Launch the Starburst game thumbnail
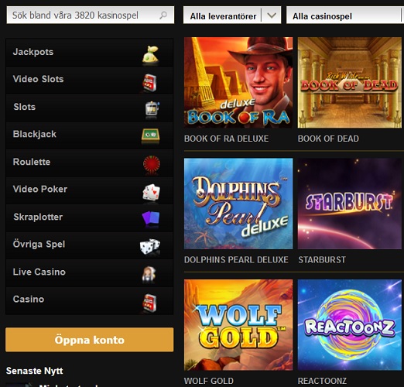The image size is (404, 387). (350, 204)
